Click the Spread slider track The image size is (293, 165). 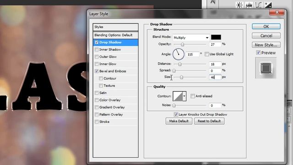(x=190, y=71)
